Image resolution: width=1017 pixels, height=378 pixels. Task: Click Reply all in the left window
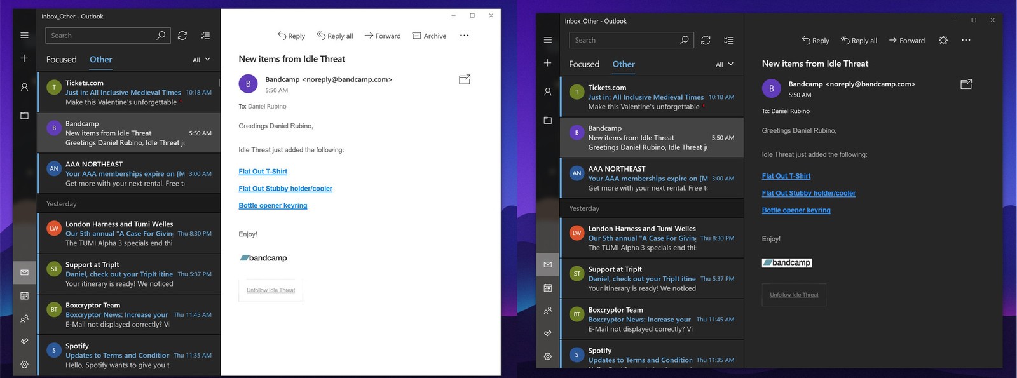pyautogui.click(x=335, y=36)
